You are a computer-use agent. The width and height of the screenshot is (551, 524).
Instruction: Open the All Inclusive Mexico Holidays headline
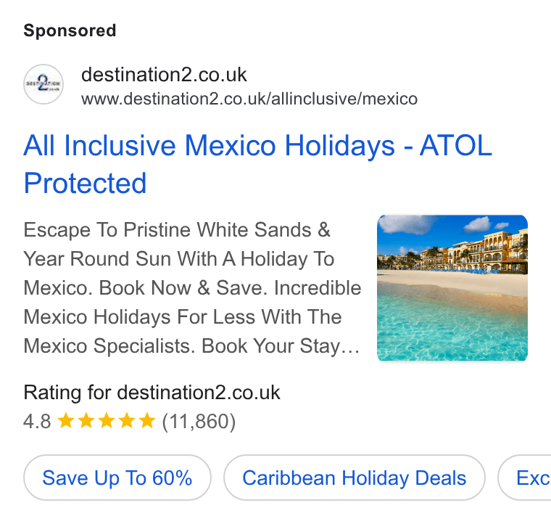[258, 164]
